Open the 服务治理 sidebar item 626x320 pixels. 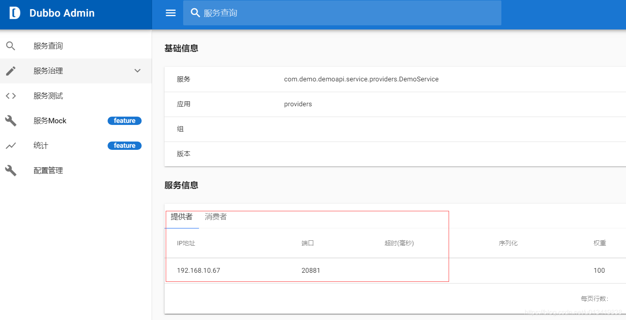(76, 71)
